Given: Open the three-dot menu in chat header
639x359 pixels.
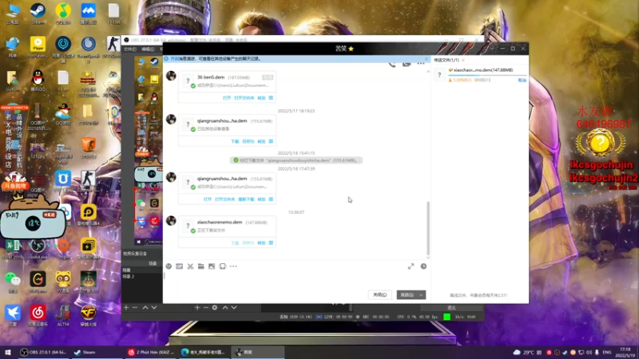Looking at the screenshot, I should coord(421,64).
